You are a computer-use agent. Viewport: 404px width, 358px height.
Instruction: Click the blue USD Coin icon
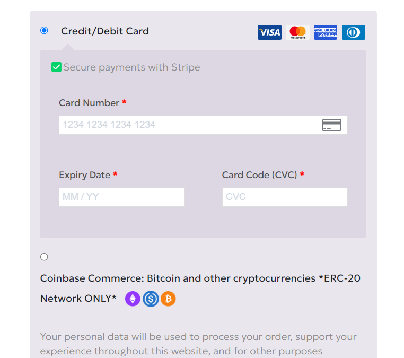coord(151,299)
